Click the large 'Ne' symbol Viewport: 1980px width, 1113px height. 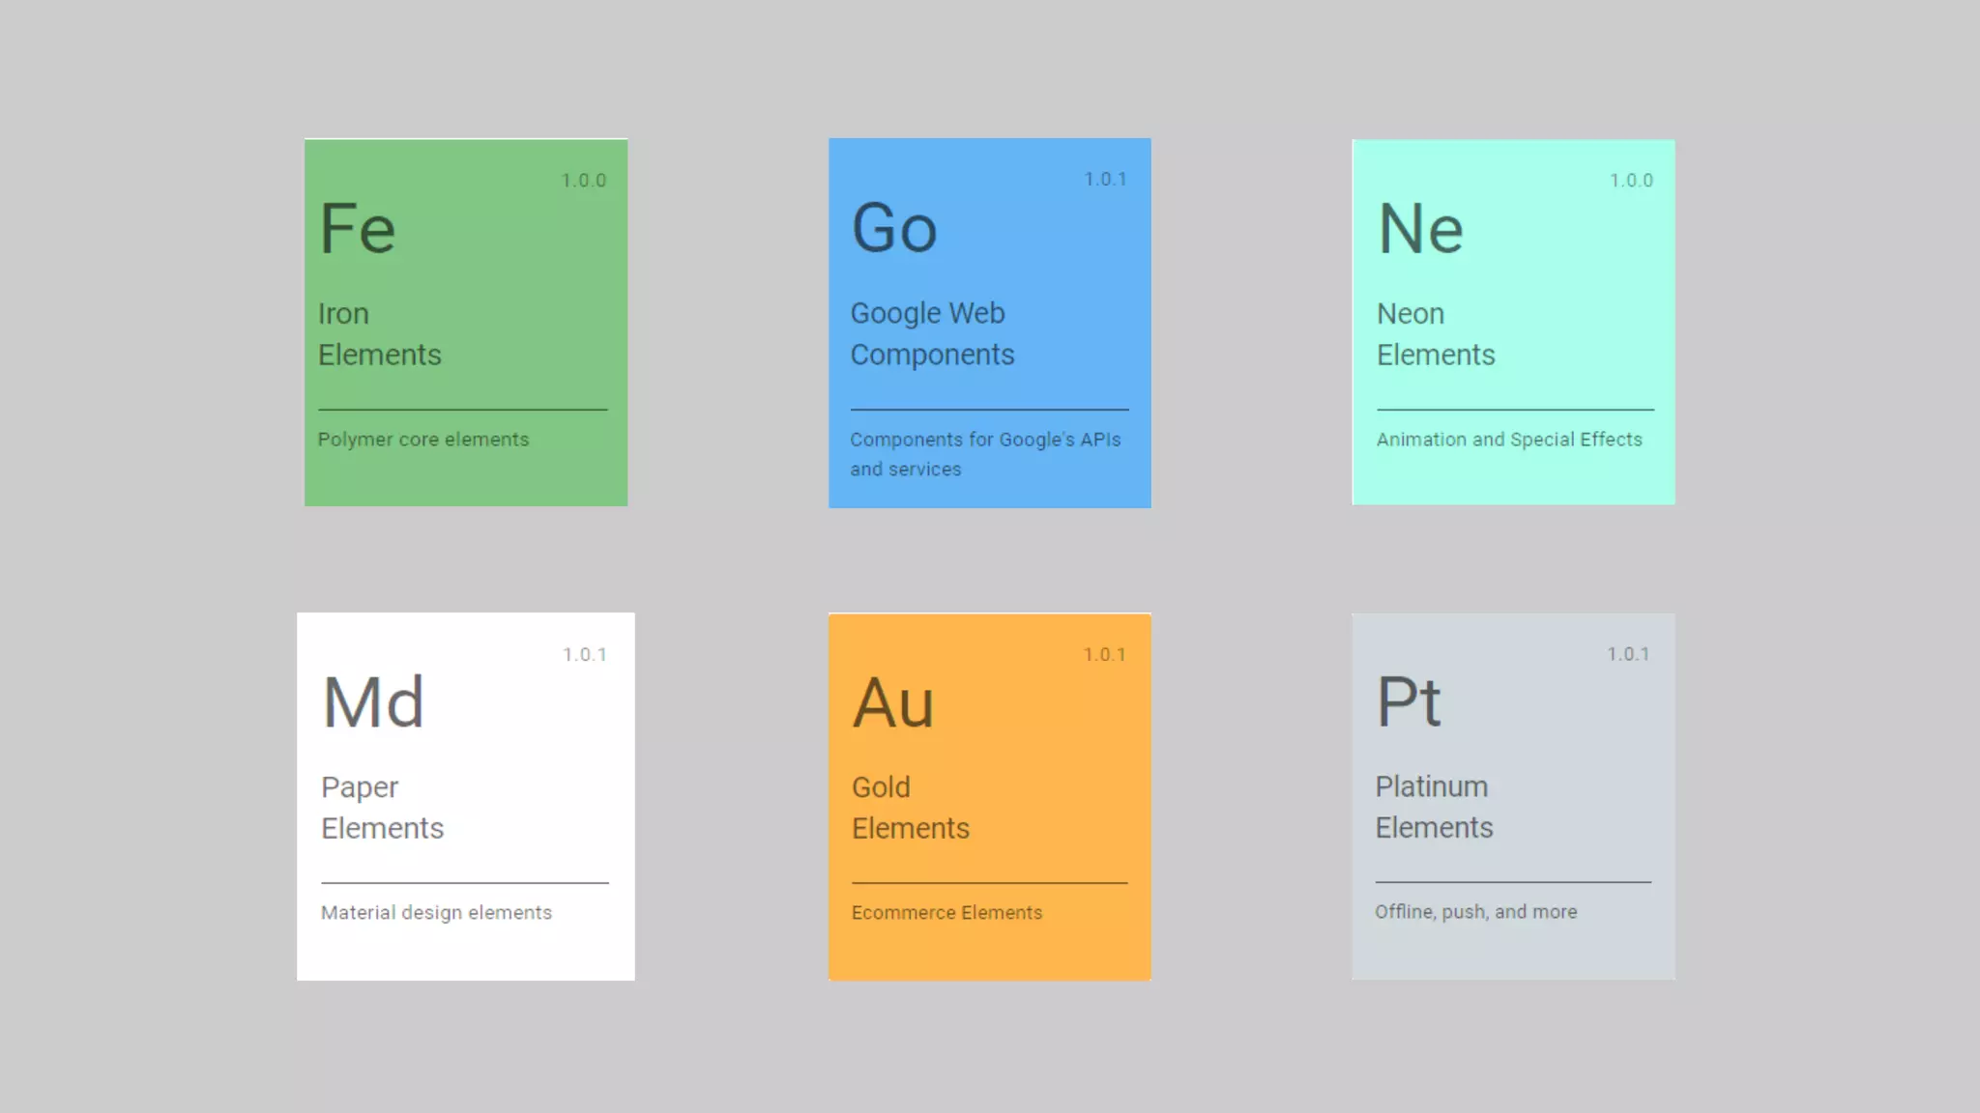tap(1420, 229)
